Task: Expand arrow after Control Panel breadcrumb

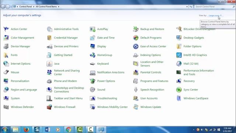Action: 34,7
